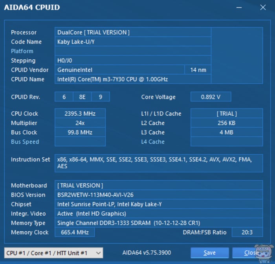This screenshot has width=275, height=264.
Task: Click the CPU Clock value 2395.3 MHz
Action: 80,113
